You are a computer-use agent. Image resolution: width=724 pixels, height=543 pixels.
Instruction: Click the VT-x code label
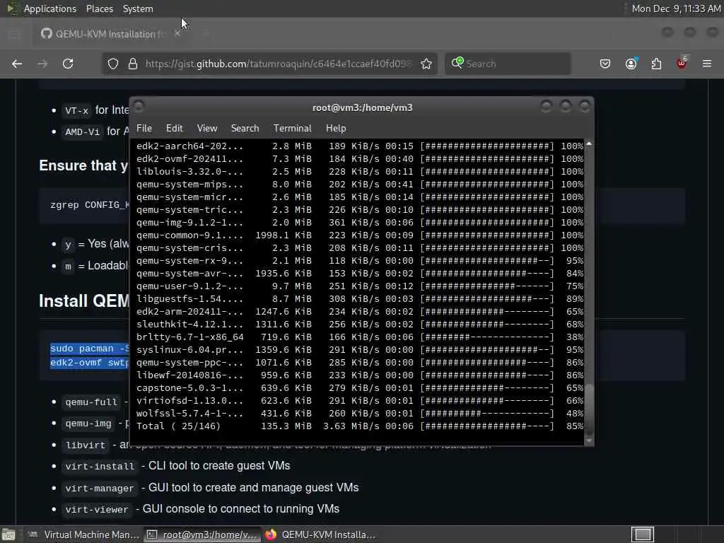click(x=76, y=111)
